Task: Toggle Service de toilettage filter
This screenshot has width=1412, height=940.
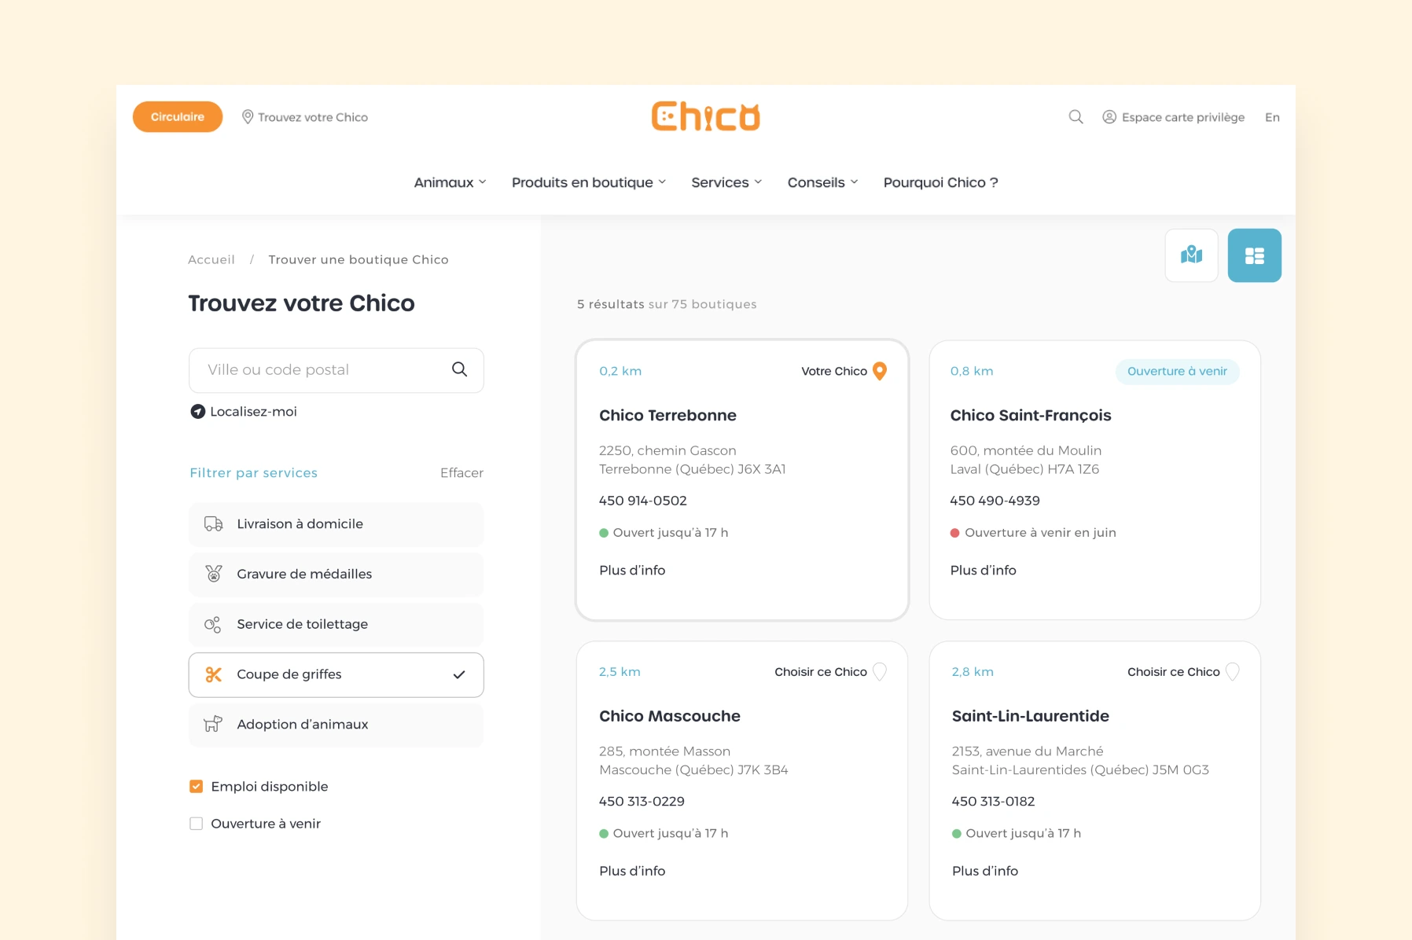Action: coord(336,625)
